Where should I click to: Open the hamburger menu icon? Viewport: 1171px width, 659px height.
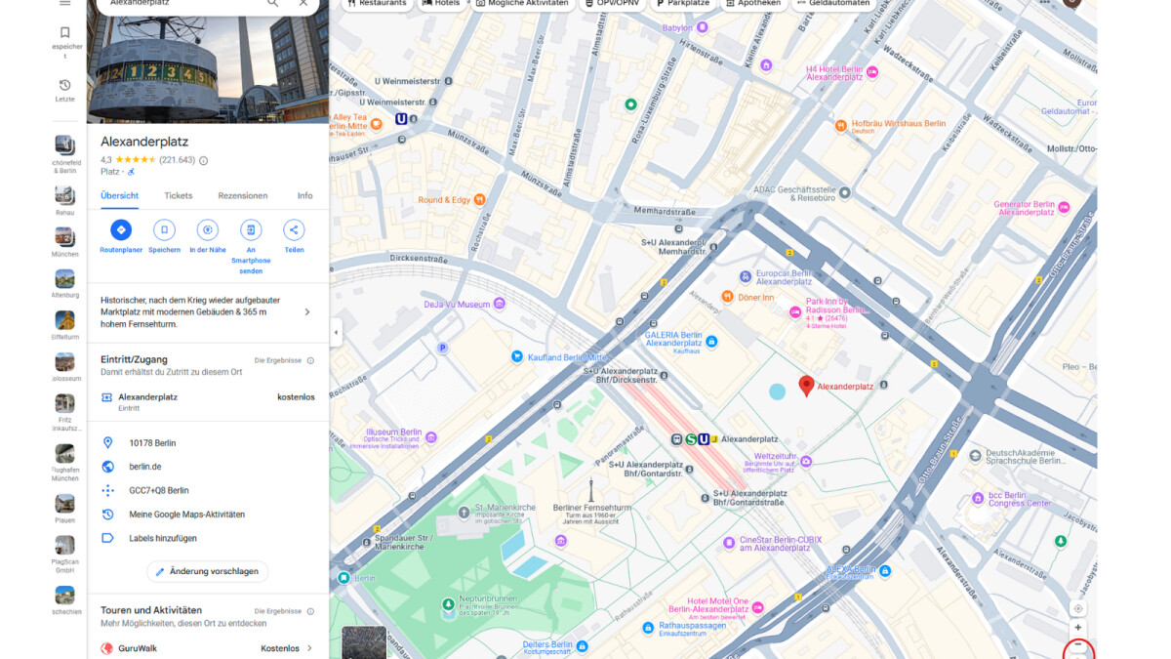tap(65, 4)
